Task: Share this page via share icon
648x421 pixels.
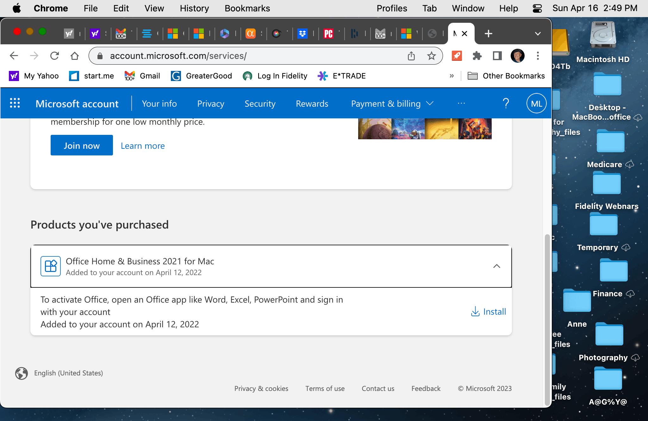Action: (x=411, y=56)
